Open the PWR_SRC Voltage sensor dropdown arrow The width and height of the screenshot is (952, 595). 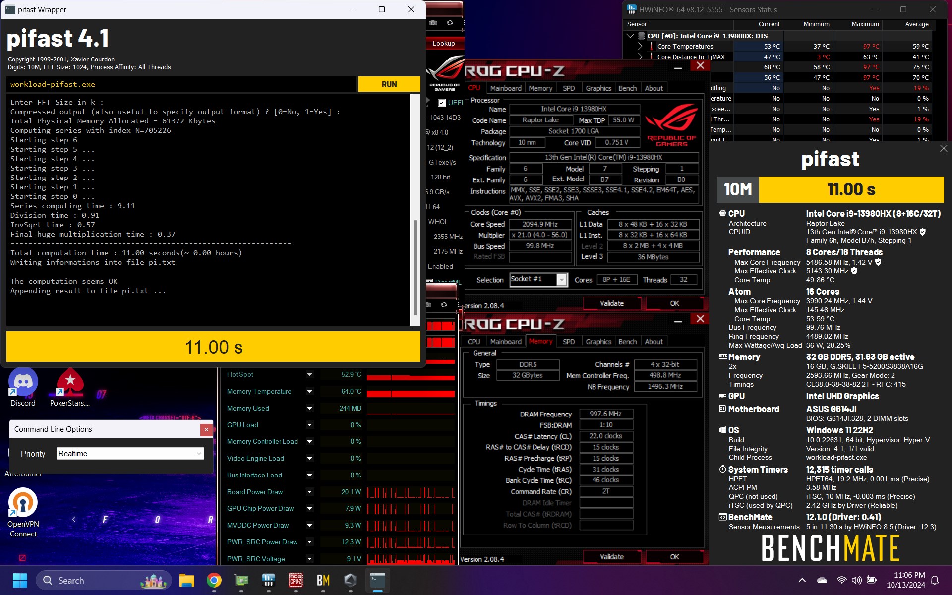[309, 559]
